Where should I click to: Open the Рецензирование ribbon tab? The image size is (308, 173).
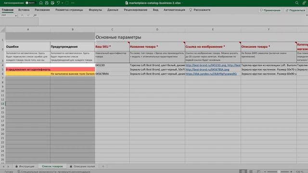coord(136,10)
